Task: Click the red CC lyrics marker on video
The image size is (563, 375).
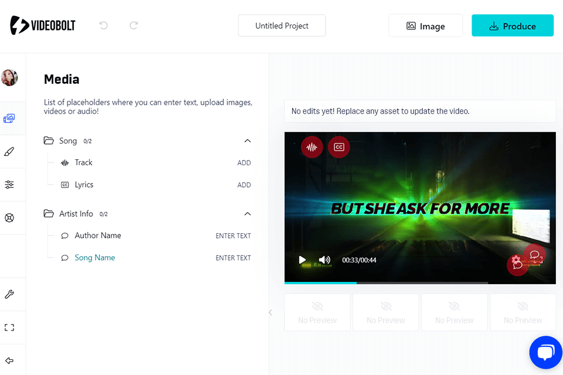Action: point(339,146)
